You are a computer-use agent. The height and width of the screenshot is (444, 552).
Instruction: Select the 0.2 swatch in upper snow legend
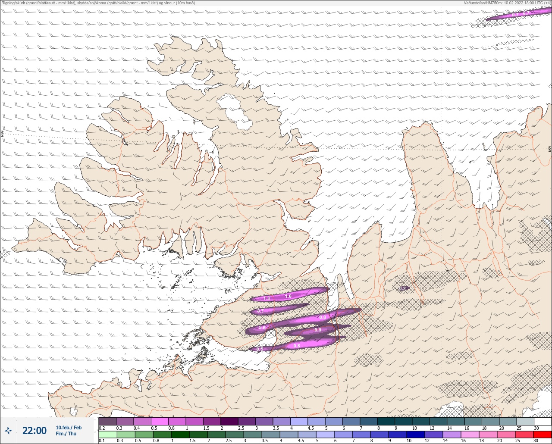coord(107,421)
